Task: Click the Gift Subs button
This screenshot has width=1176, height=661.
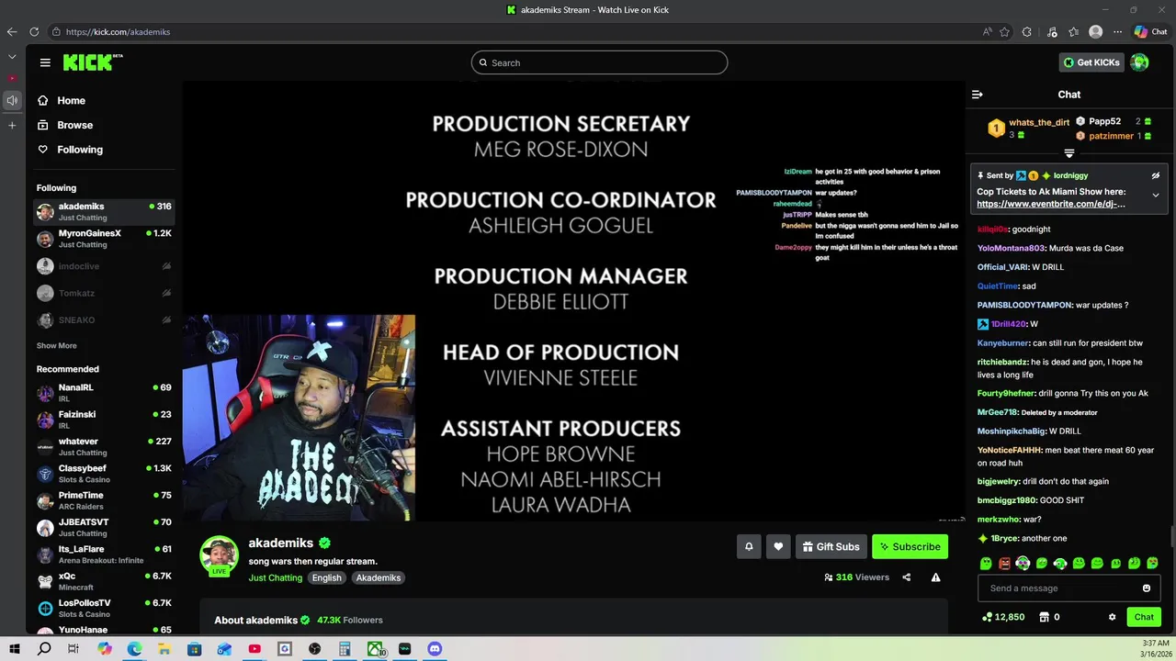Action: [x=831, y=546]
